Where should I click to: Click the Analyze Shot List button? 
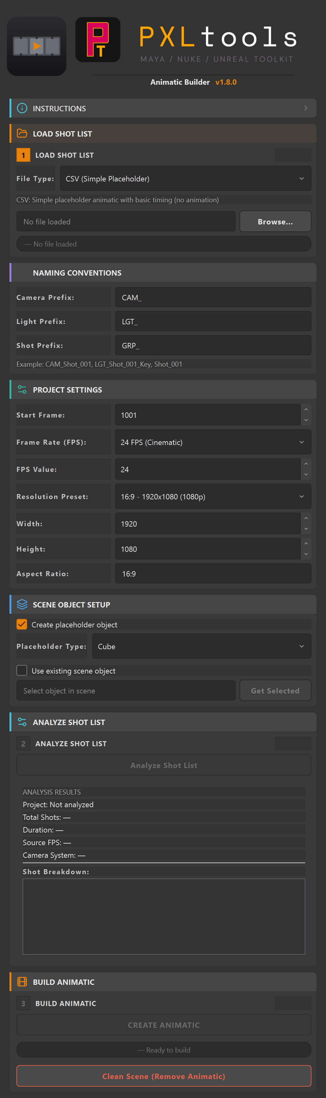(x=164, y=765)
